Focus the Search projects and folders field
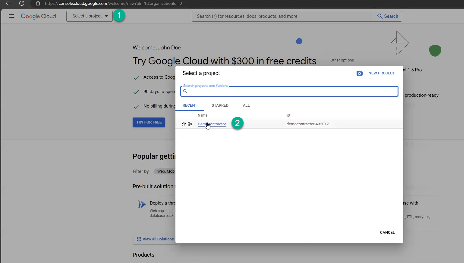This screenshot has height=263, width=466. (289, 91)
